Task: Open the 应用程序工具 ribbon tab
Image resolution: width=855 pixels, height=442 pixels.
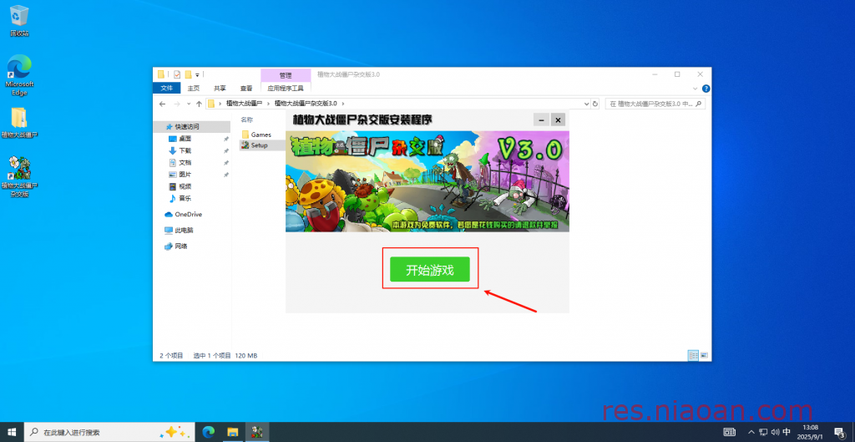Action: (286, 88)
